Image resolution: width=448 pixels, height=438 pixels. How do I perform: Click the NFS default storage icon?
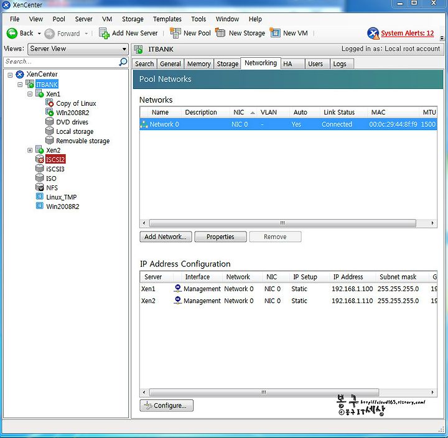tap(39, 187)
